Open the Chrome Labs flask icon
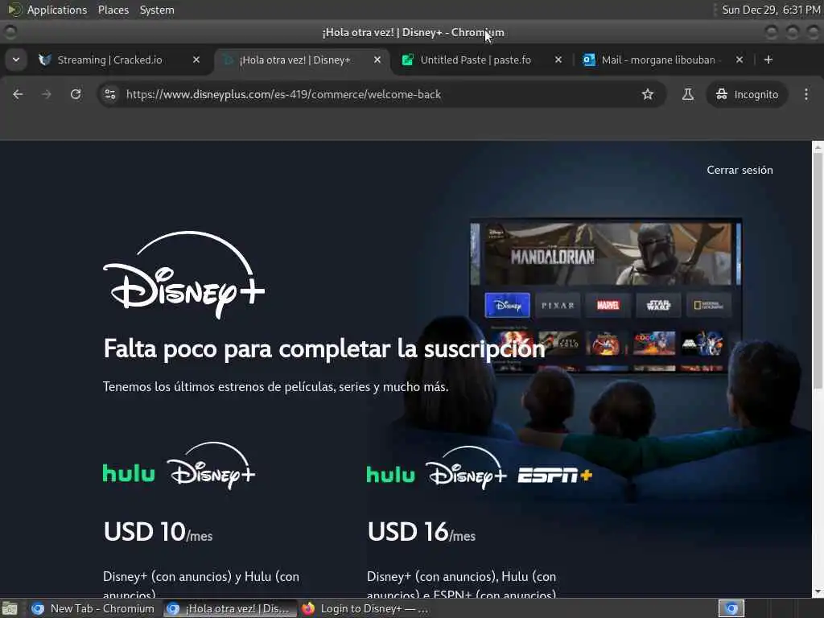This screenshot has width=824, height=618. [687, 95]
